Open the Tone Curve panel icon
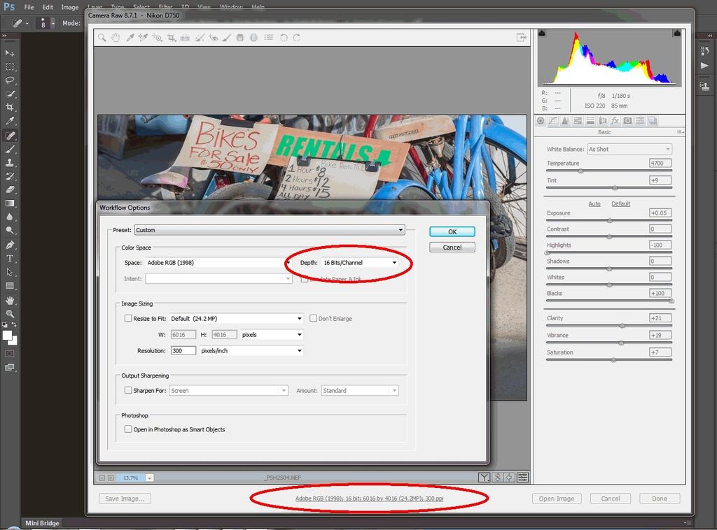 click(x=552, y=121)
